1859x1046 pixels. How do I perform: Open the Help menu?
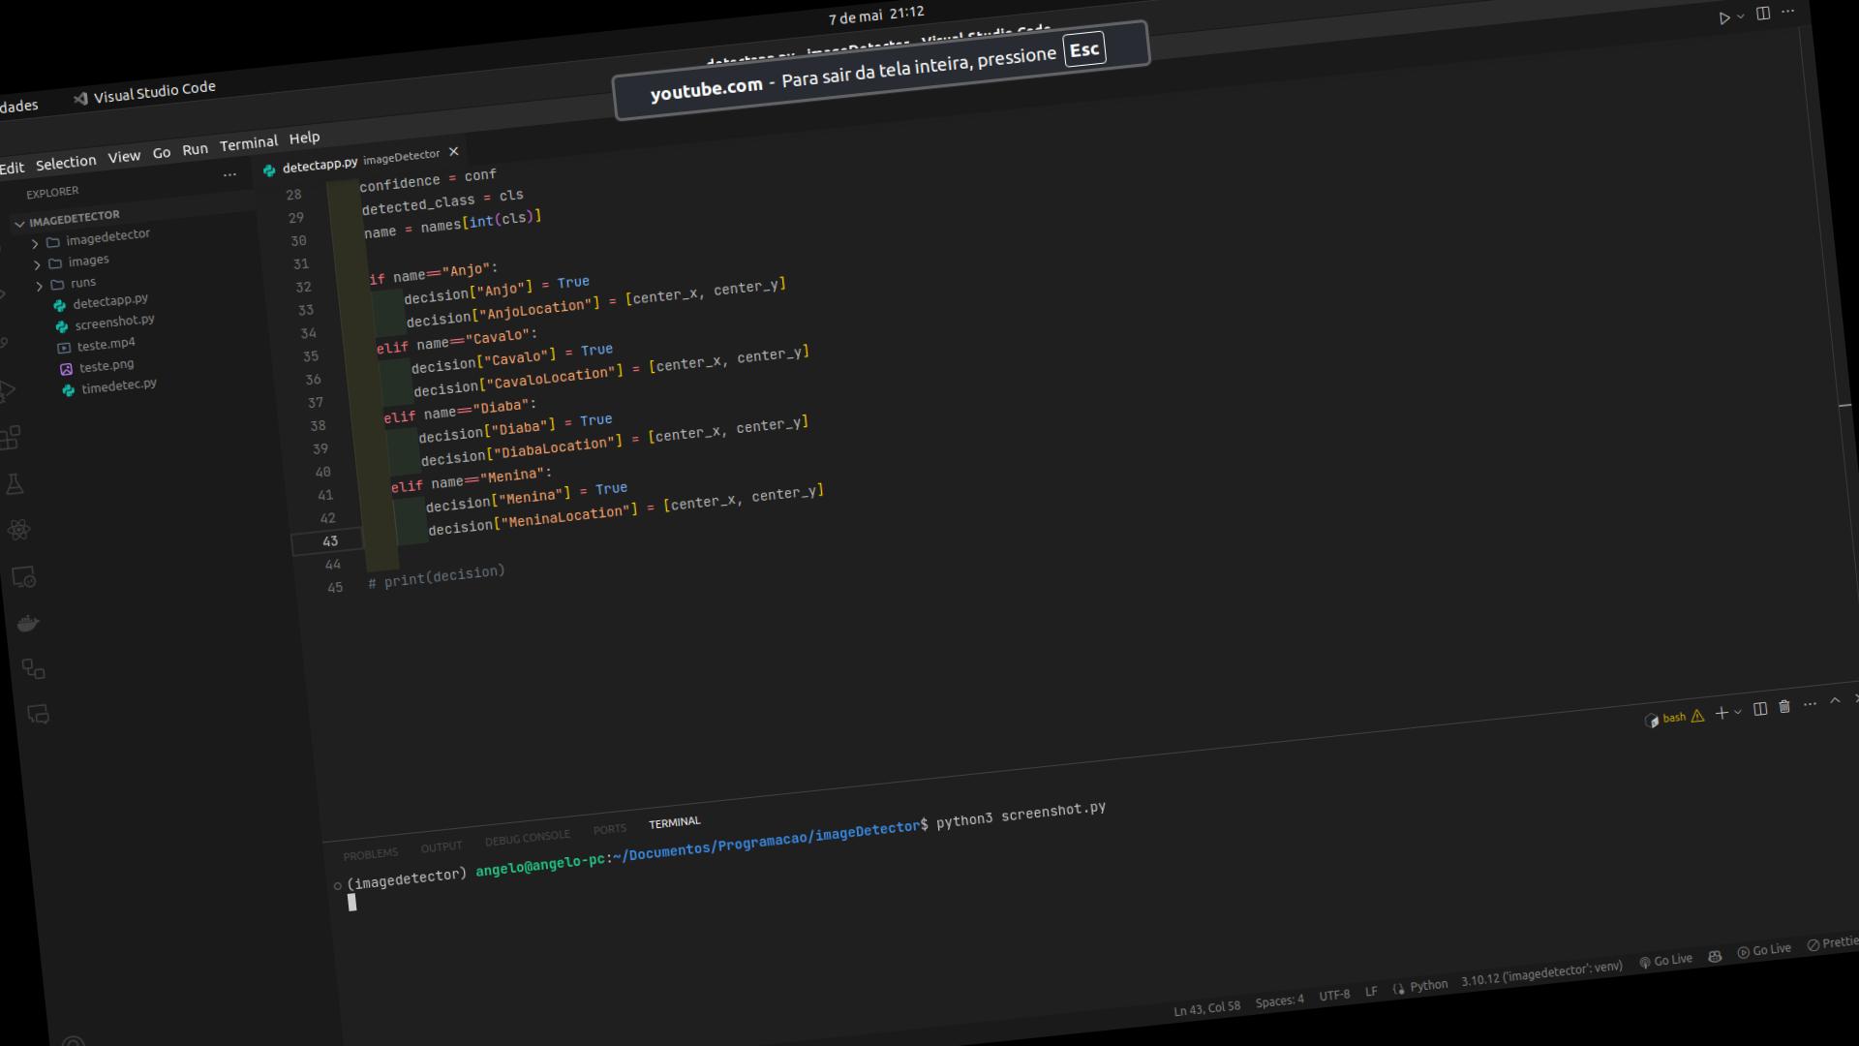pyautogui.click(x=304, y=138)
